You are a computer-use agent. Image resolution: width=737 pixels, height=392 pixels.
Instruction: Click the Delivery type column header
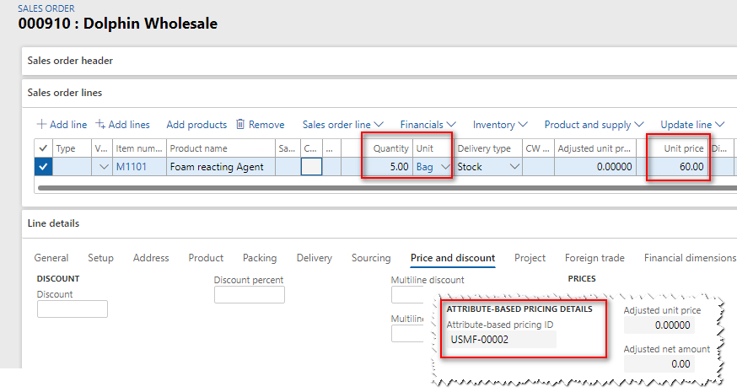click(488, 148)
